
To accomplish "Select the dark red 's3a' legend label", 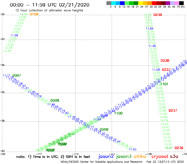I will pyautogui.click(x=174, y=156).
